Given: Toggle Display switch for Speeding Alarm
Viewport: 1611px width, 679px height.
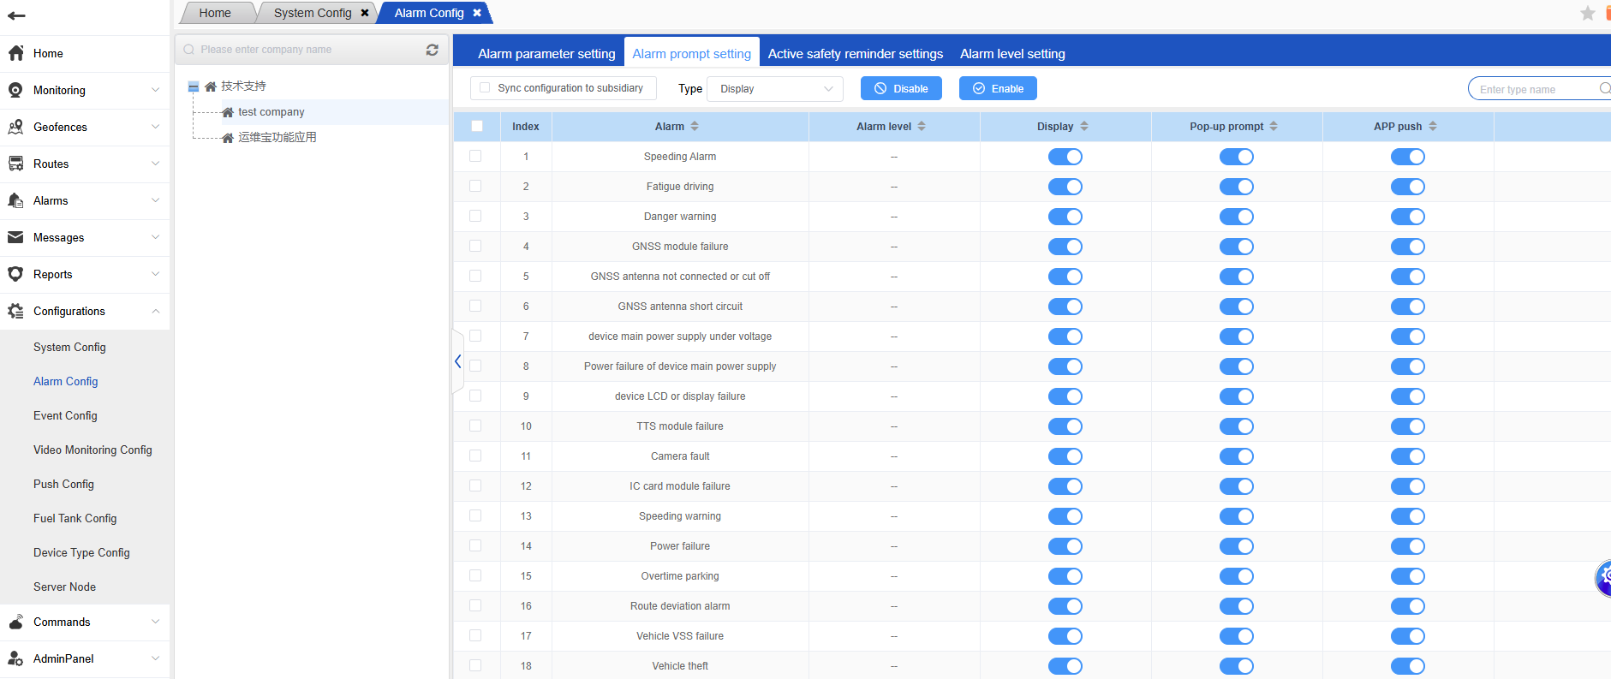Looking at the screenshot, I should 1065,157.
